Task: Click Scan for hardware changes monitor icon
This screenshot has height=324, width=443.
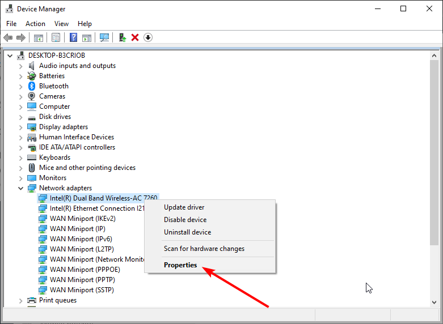Action: click(104, 37)
